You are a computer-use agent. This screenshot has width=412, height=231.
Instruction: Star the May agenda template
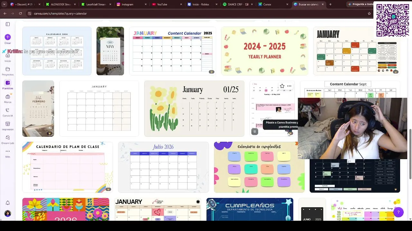coord(282,86)
